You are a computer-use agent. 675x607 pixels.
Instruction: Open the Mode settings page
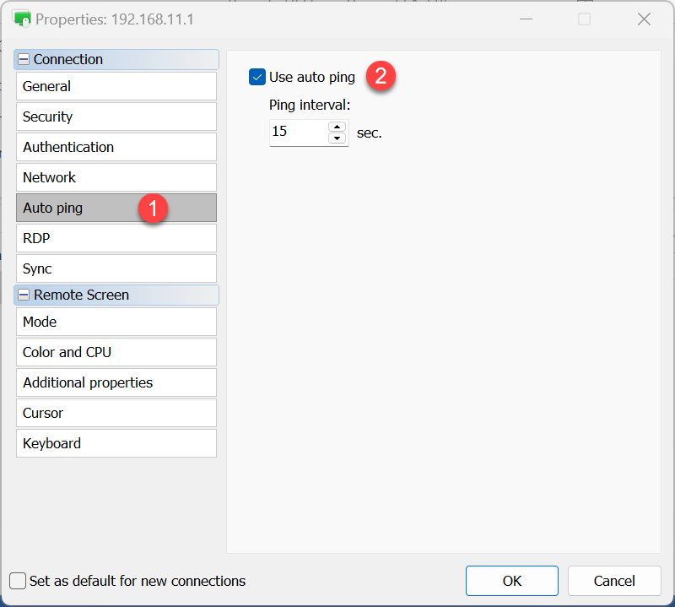(x=116, y=322)
